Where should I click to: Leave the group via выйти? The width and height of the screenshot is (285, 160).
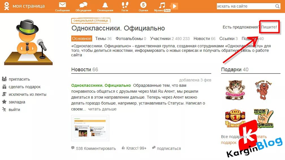[14, 110]
